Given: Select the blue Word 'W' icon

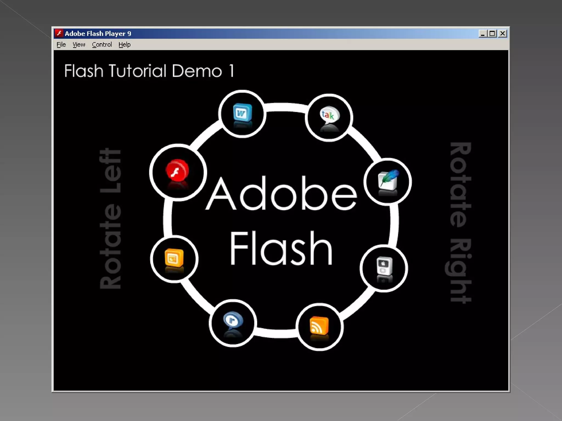Looking at the screenshot, I should 242,112.
